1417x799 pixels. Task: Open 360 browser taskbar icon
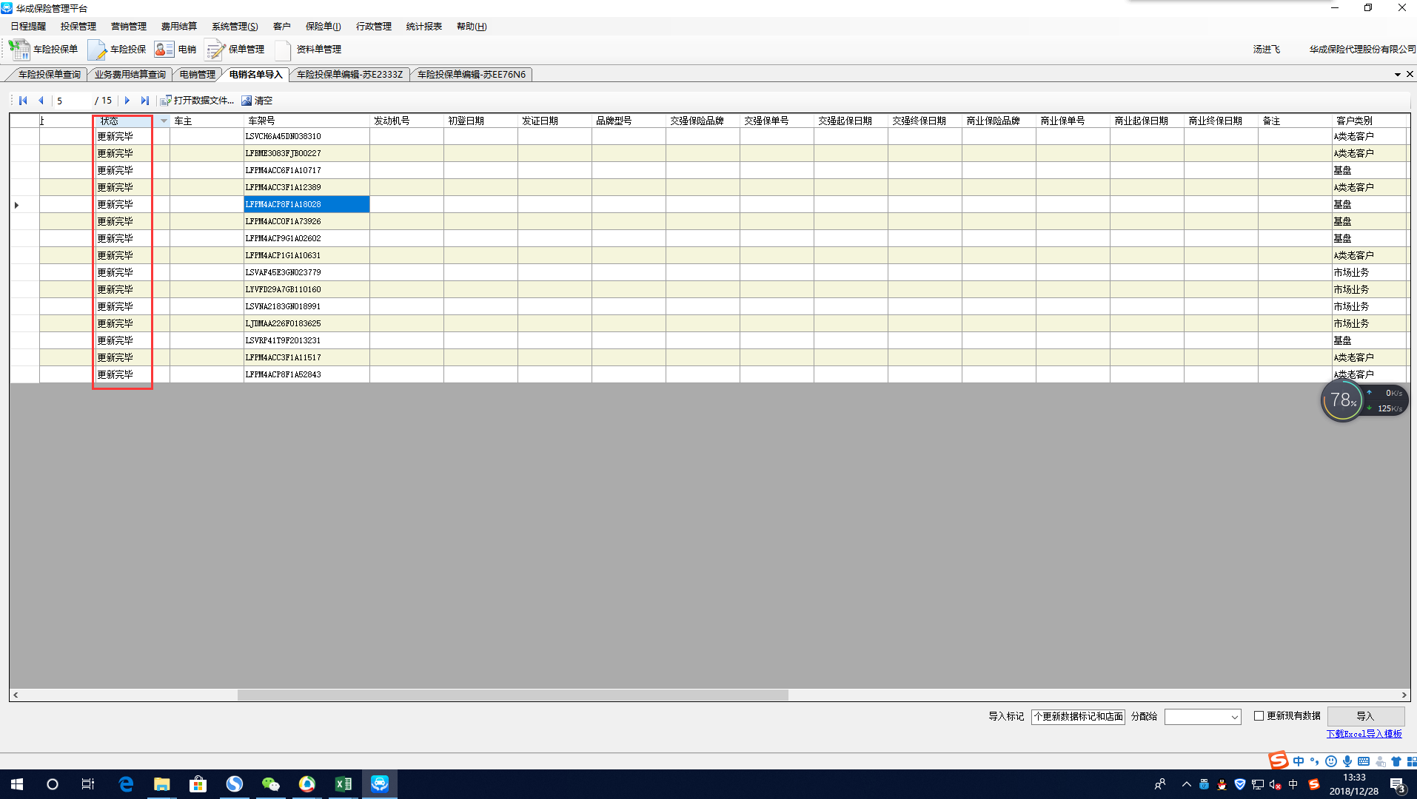[306, 784]
